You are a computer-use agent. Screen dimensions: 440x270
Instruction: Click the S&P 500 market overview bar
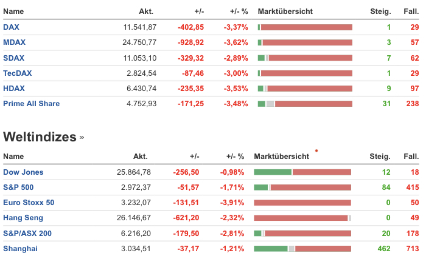[302, 187]
